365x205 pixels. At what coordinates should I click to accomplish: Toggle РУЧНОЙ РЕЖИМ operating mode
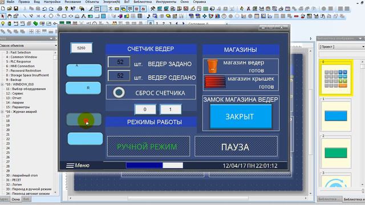tap(148, 146)
